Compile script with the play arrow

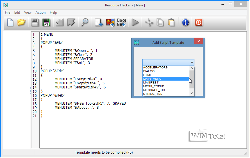pos(135,22)
